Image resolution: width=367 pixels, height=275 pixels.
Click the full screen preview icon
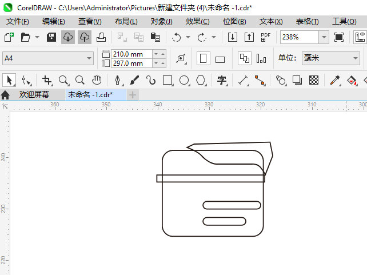click(339, 37)
